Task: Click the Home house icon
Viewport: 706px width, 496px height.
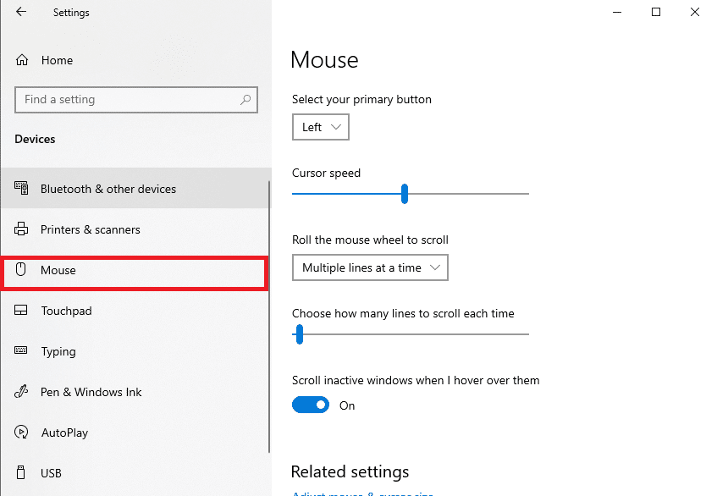Action: coord(22,60)
